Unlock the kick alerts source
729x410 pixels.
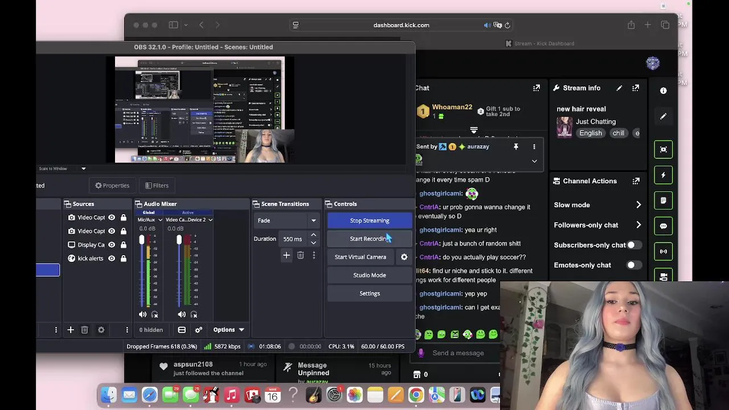point(123,259)
